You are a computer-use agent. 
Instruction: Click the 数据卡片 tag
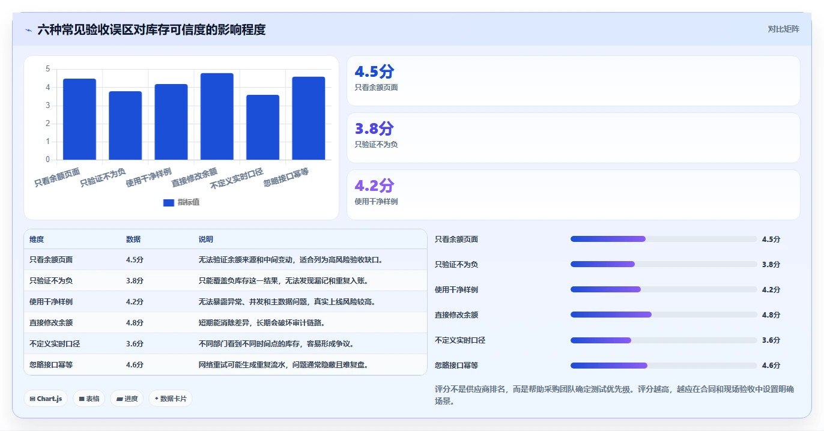click(x=171, y=399)
